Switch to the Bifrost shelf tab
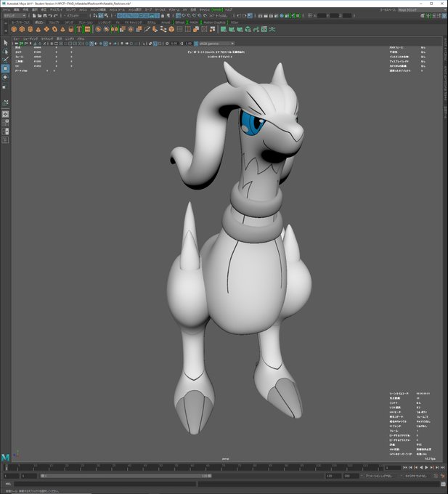 pyautogui.click(x=180, y=23)
